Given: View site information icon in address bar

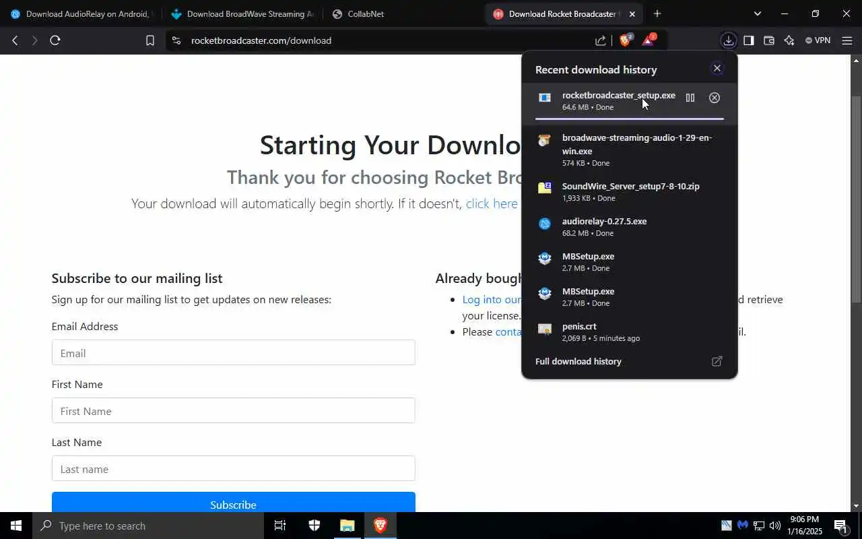Looking at the screenshot, I should click(x=176, y=40).
